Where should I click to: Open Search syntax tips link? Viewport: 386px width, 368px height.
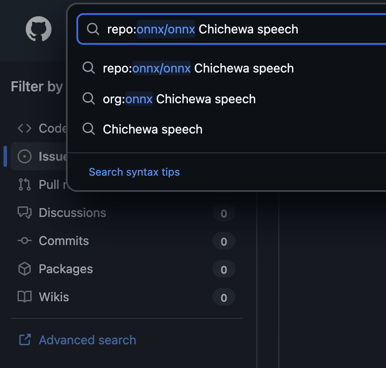pyautogui.click(x=134, y=172)
